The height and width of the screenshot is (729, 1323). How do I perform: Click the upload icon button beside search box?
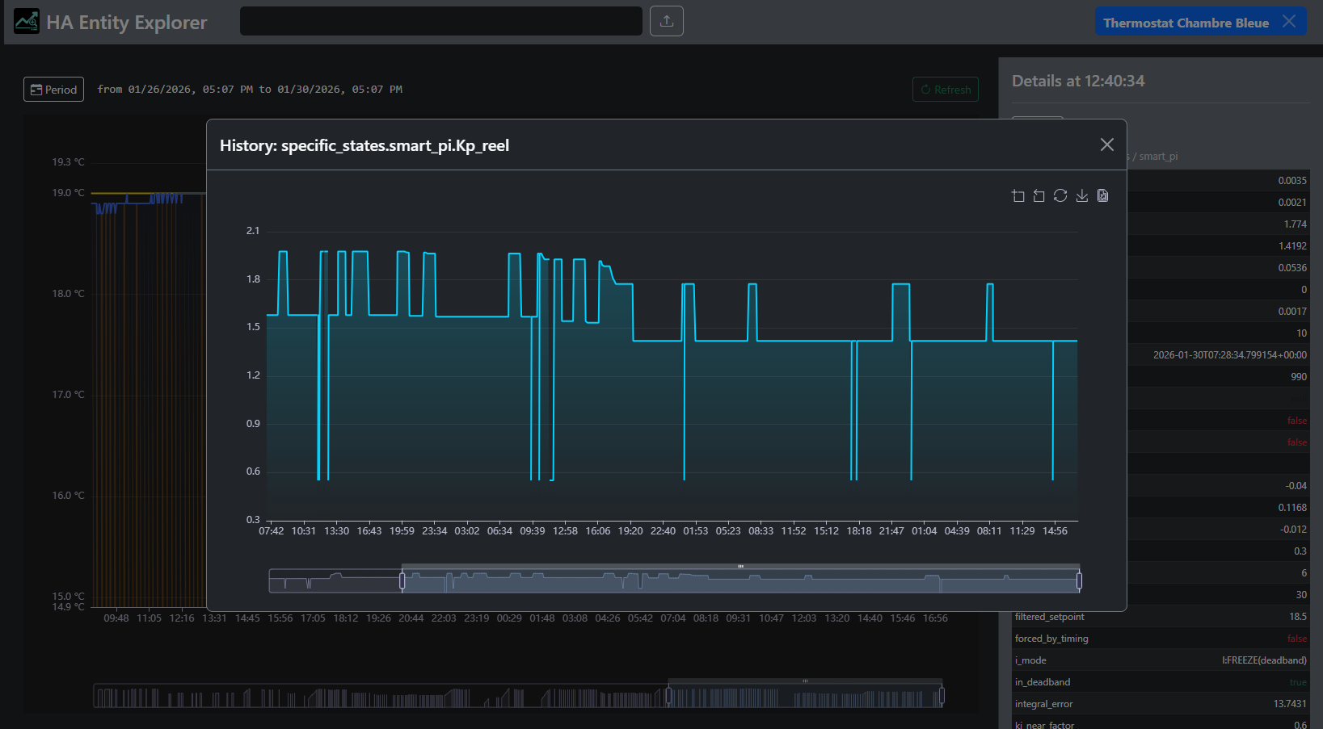[x=667, y=21]
